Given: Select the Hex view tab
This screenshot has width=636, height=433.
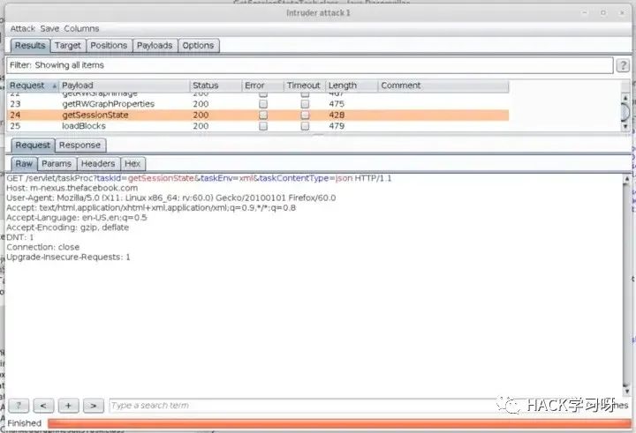Looking at the screenshot, I should (132, 164).
